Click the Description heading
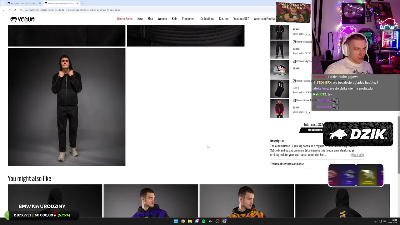The image size is (400, 225). point(277,141)
